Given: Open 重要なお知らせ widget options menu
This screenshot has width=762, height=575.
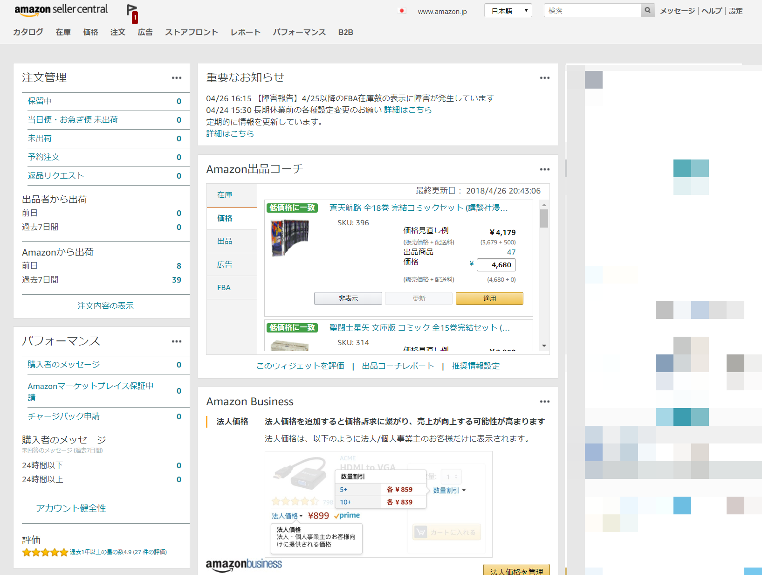Looking at the screenshot, I should point(544,78).
